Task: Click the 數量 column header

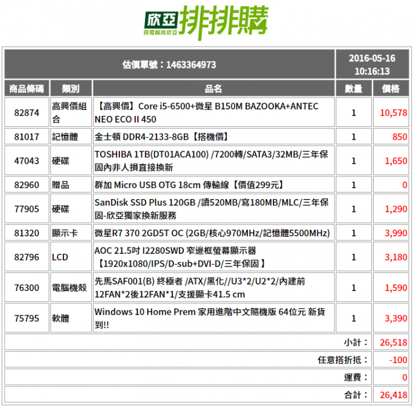Action: pos(354,88)
